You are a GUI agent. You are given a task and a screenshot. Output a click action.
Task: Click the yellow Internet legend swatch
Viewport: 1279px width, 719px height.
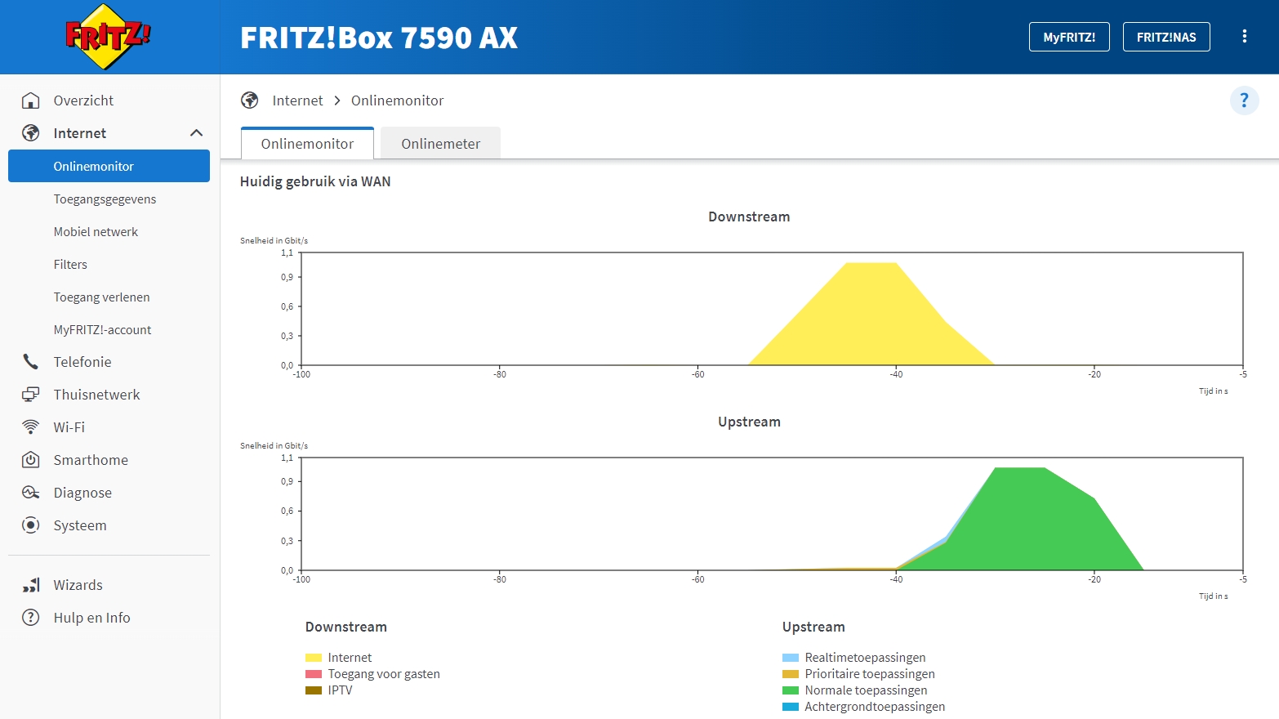[x=314, y=658]
